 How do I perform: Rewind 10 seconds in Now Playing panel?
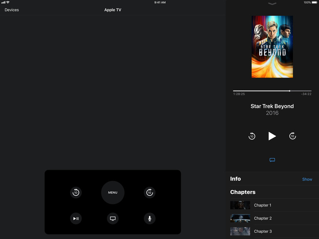click(252, 136)
